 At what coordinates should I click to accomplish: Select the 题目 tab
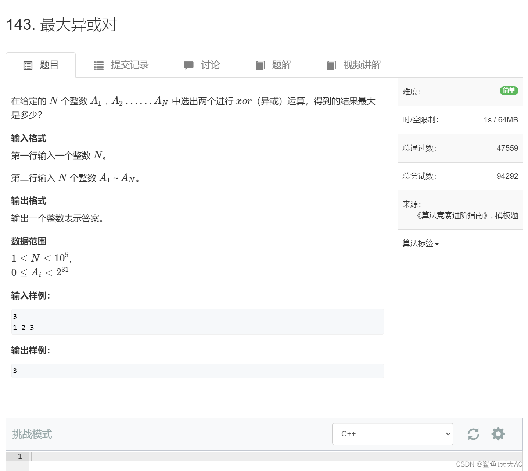click(48, 65)
